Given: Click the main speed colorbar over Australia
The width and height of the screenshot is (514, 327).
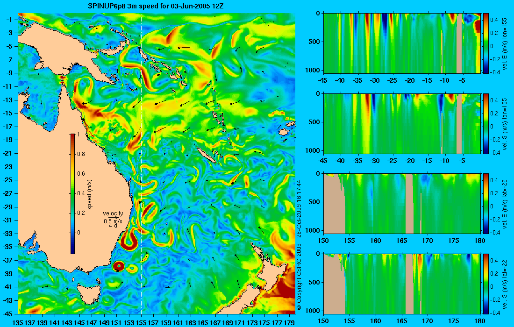Looking at the screenshot, I should click(72, 194).
